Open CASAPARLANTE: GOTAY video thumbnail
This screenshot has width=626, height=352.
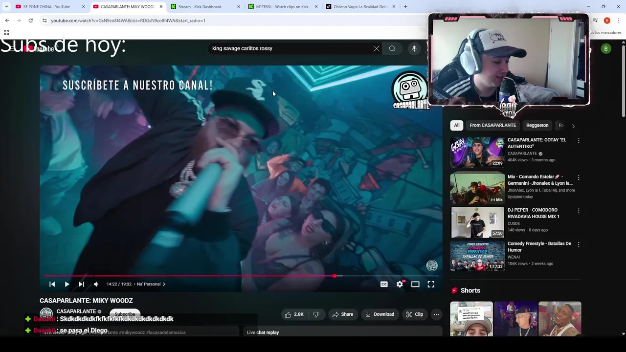point(477,152)
